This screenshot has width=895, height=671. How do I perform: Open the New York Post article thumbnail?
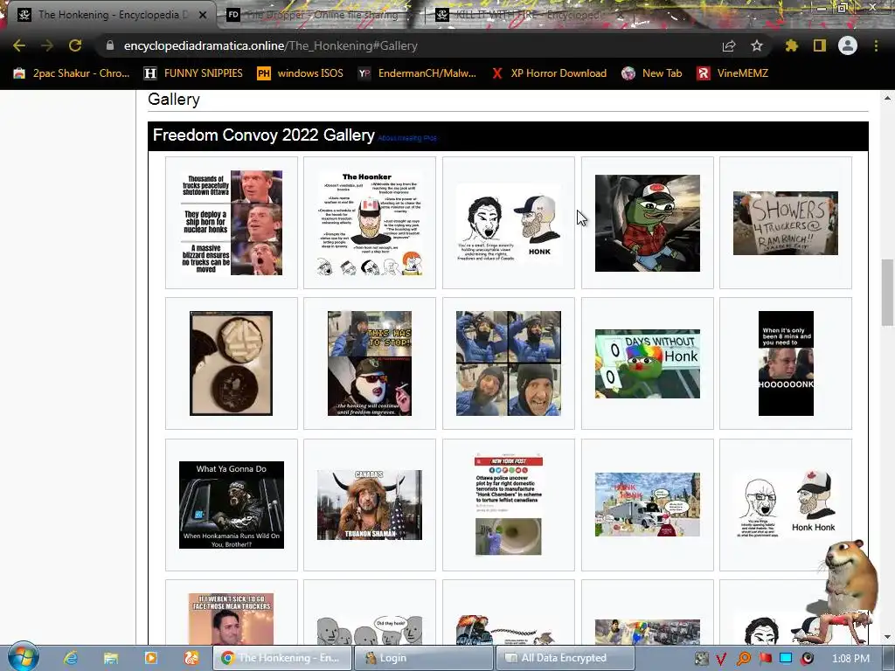(x=508, y=505)
